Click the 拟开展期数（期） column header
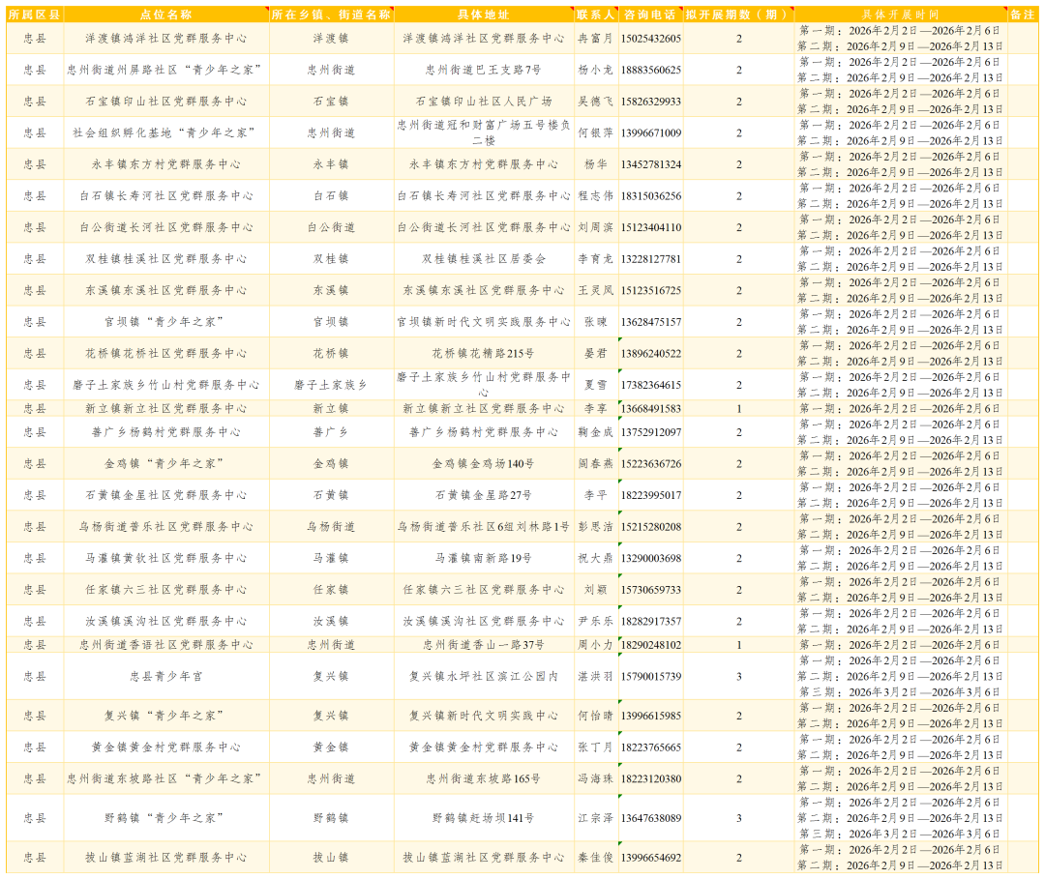The height and width of the screenshot is (879, 1045). (738, 15)
